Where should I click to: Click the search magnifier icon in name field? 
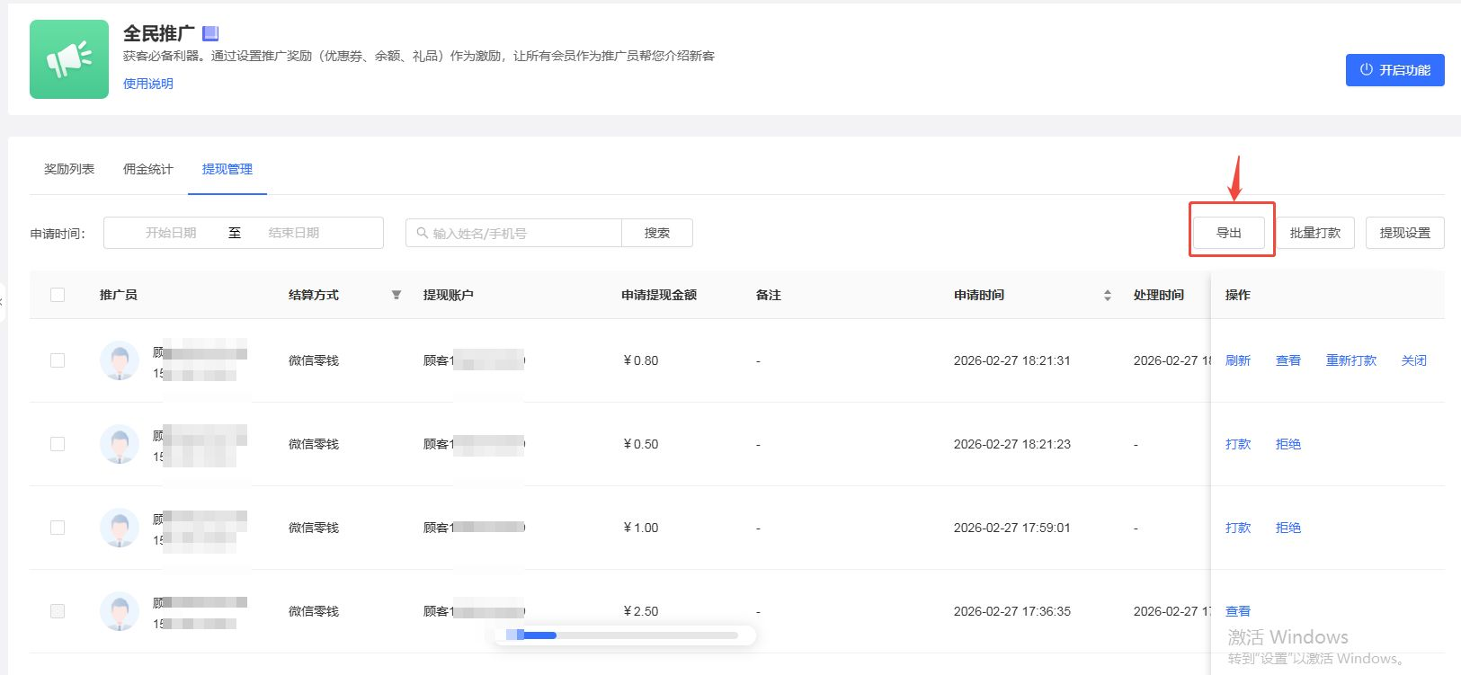coord(422,233)
